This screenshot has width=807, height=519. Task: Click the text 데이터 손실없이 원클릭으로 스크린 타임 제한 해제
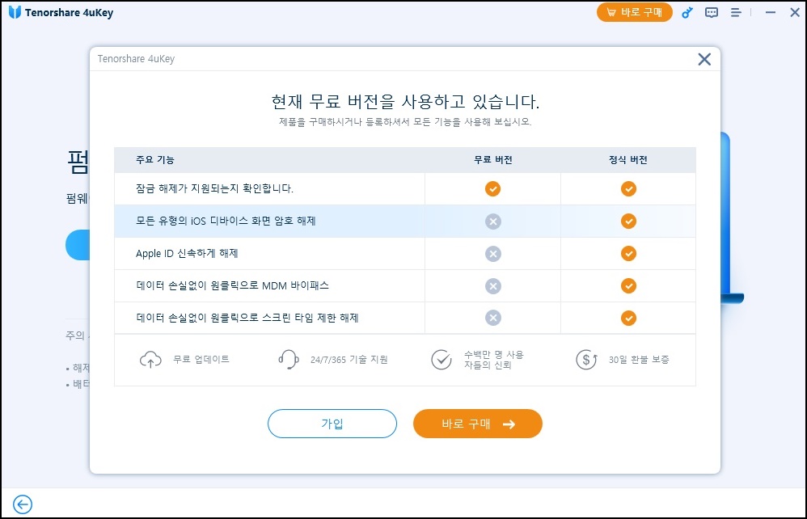click(247, 318)
